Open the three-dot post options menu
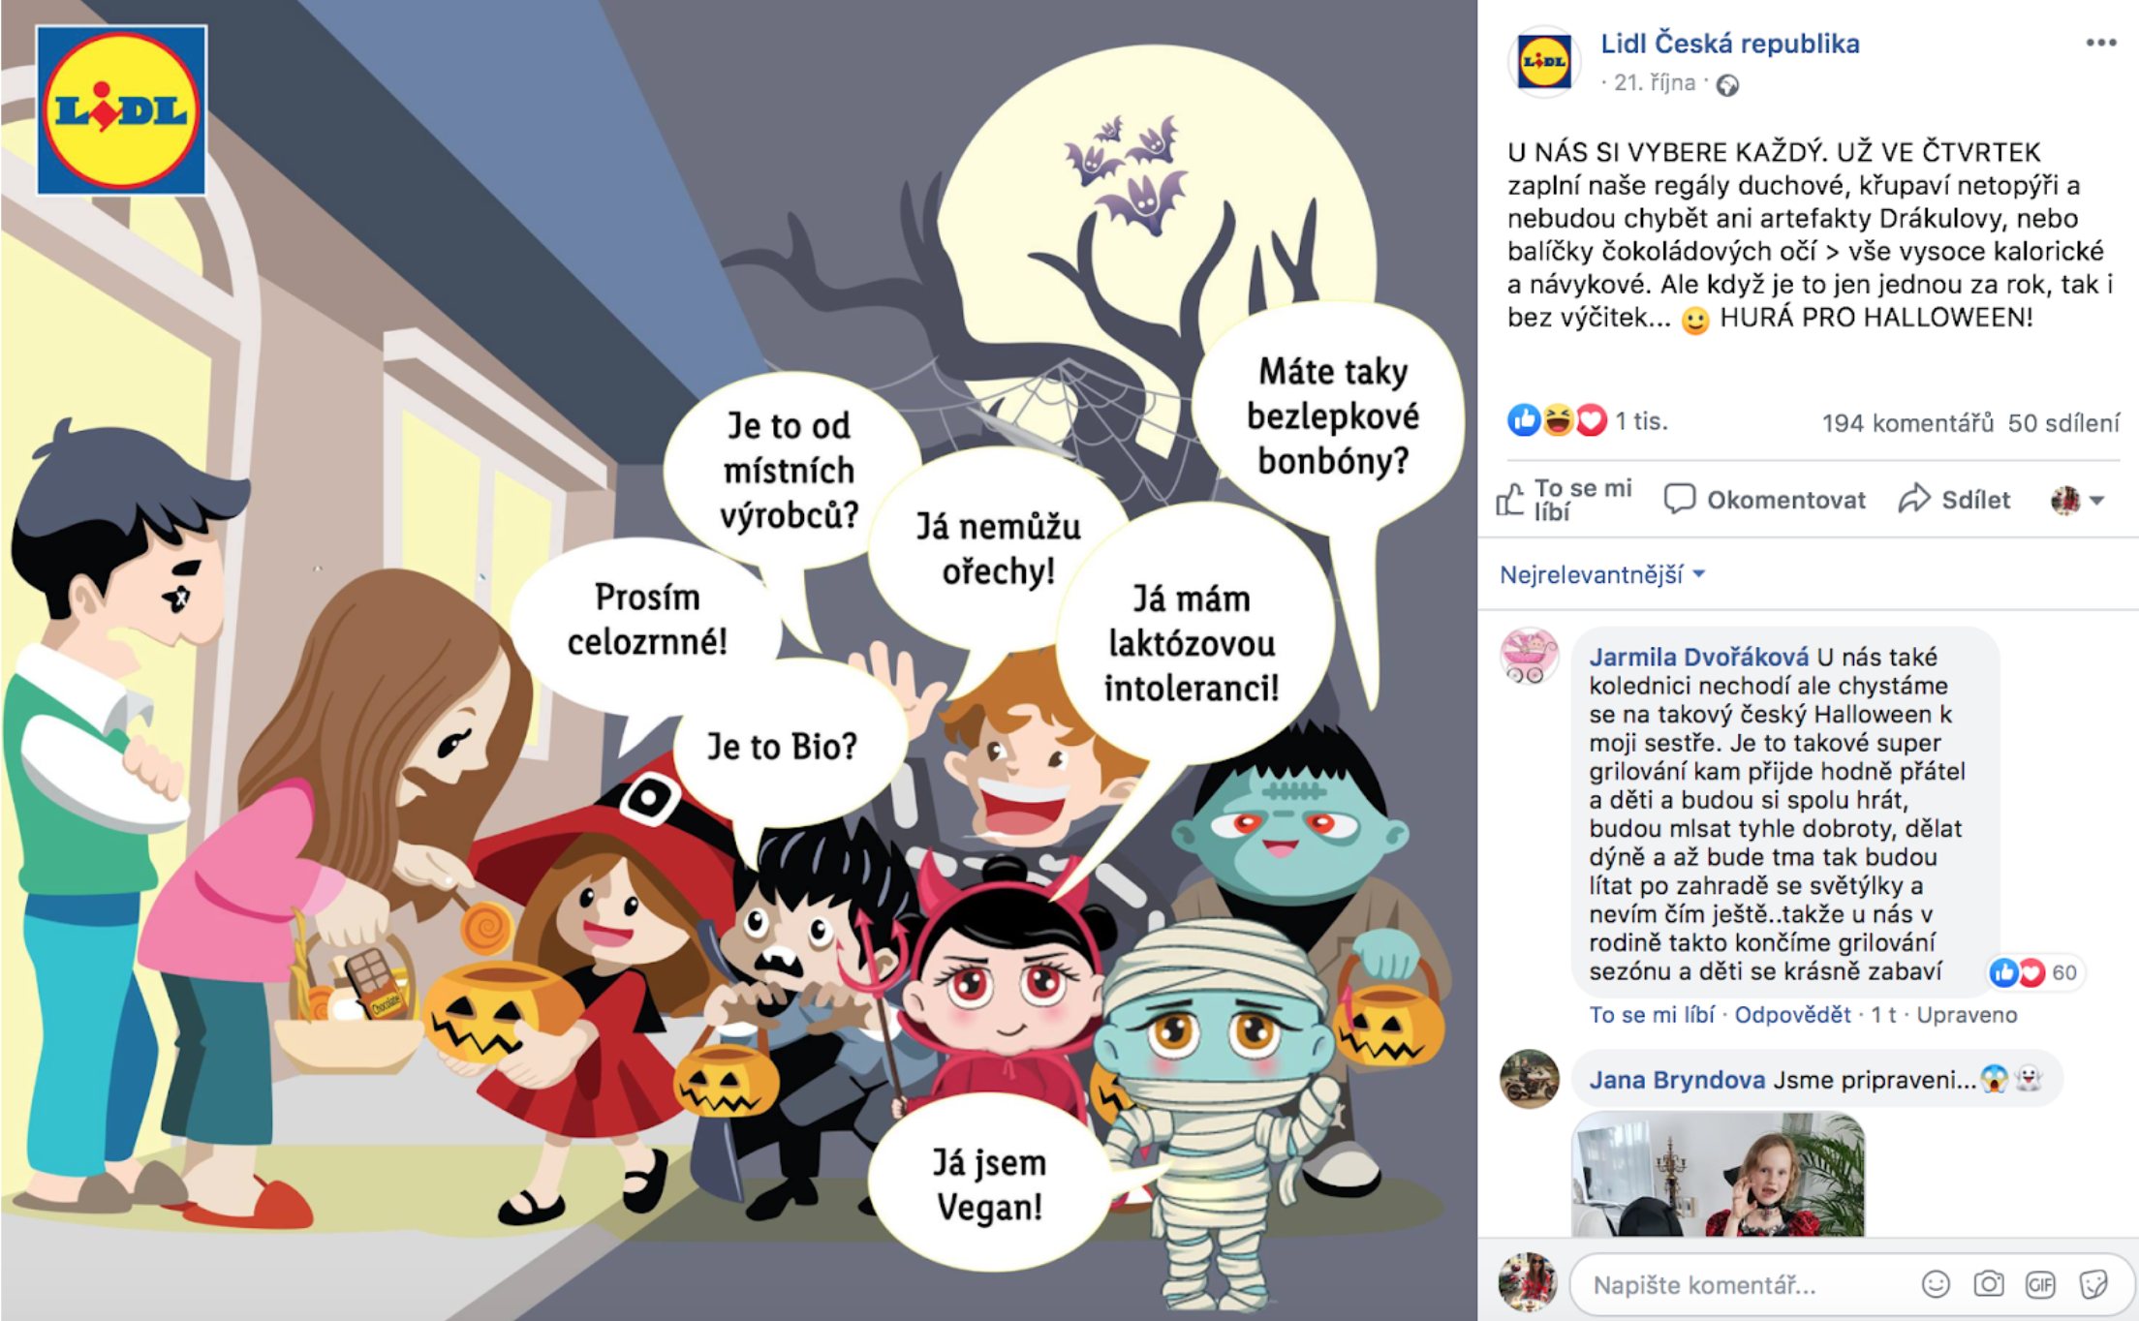The image size is (2139, 1321). [2100, 43]
